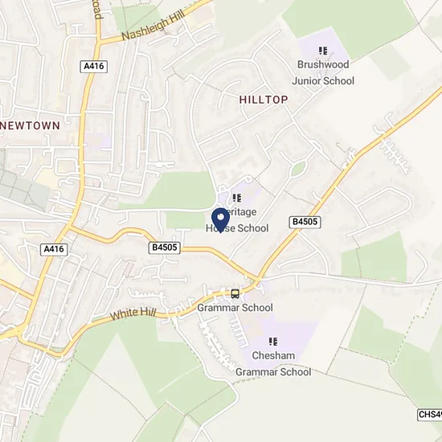This screenshot has width=442, height=442.
Task: Click the Grammar School bus stop icon
Action: 235,294
